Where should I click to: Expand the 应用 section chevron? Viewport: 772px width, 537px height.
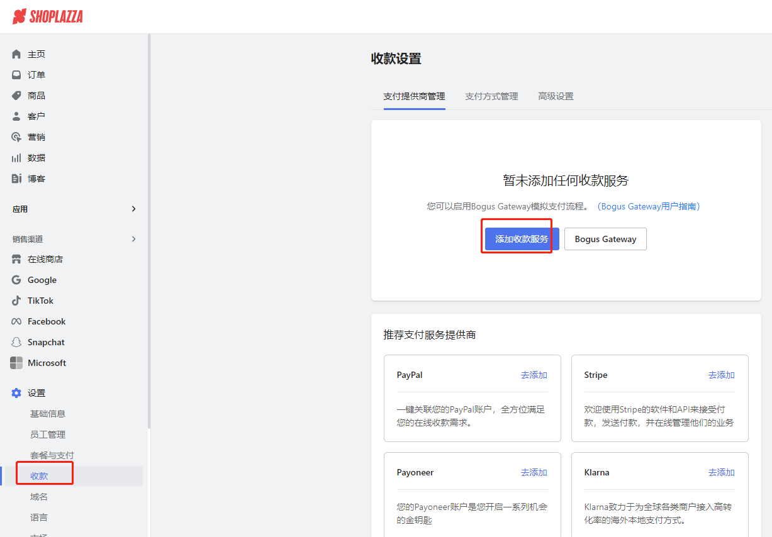133,209
